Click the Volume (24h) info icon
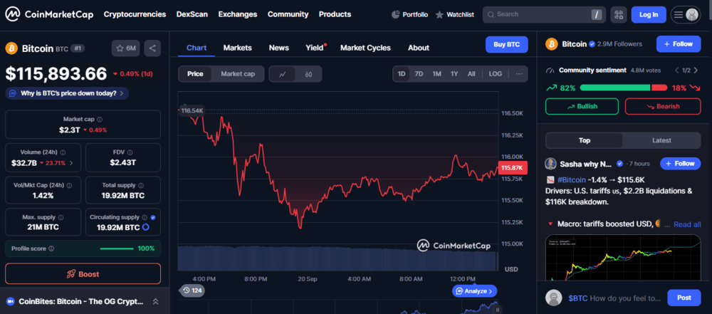 [63, 152]
